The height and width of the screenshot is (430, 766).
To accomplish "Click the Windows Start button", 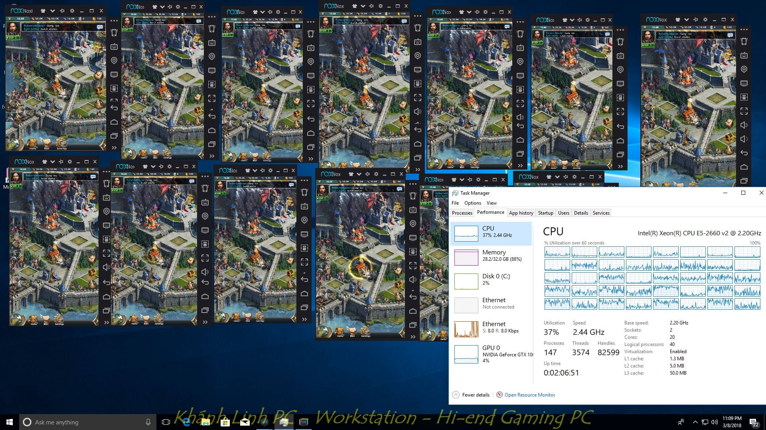I will tap(10, 422).
